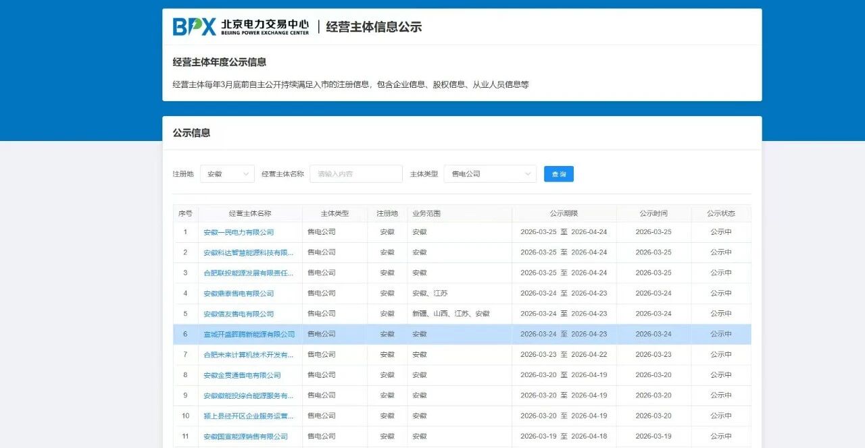Viewport: 865px width, 448px height.
Task: Focus the 经营主体名称 search input field
Action: pos(356,174)
